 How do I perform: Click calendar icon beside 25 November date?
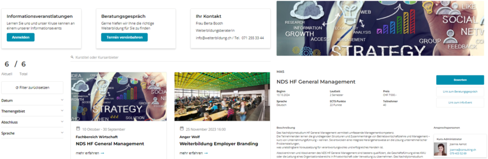(182, 129)
